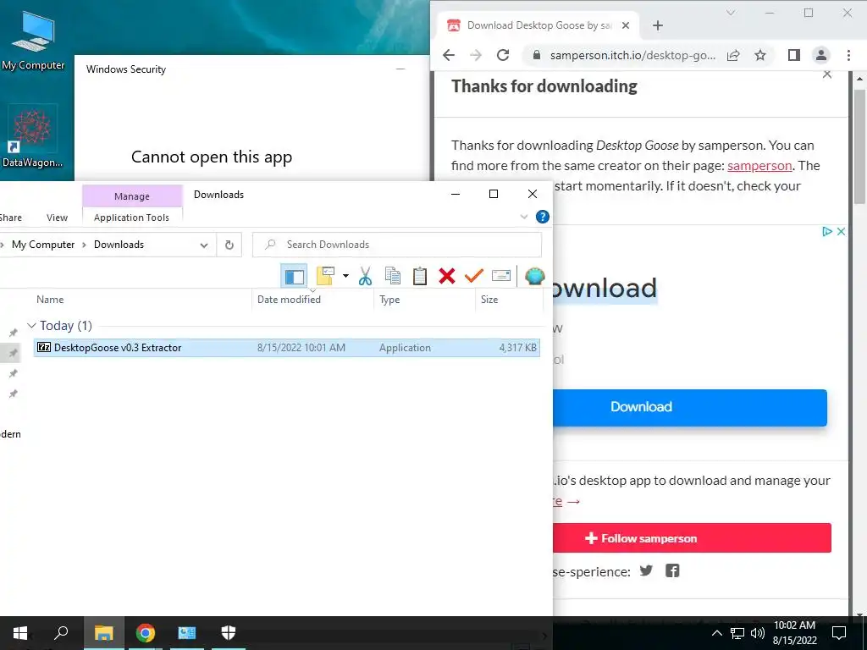
Task: Open Chrome tab search chevron
Action: pyautogui.click(x=731, y=13)
